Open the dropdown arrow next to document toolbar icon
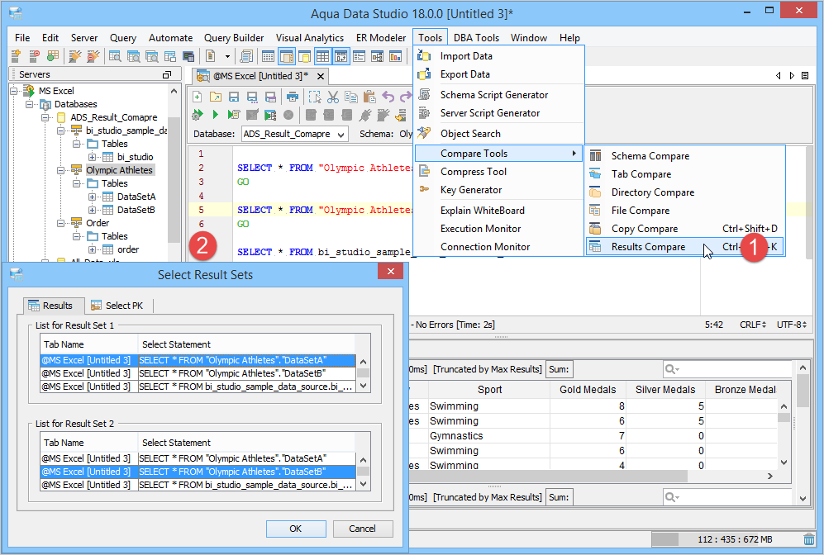 227,56
